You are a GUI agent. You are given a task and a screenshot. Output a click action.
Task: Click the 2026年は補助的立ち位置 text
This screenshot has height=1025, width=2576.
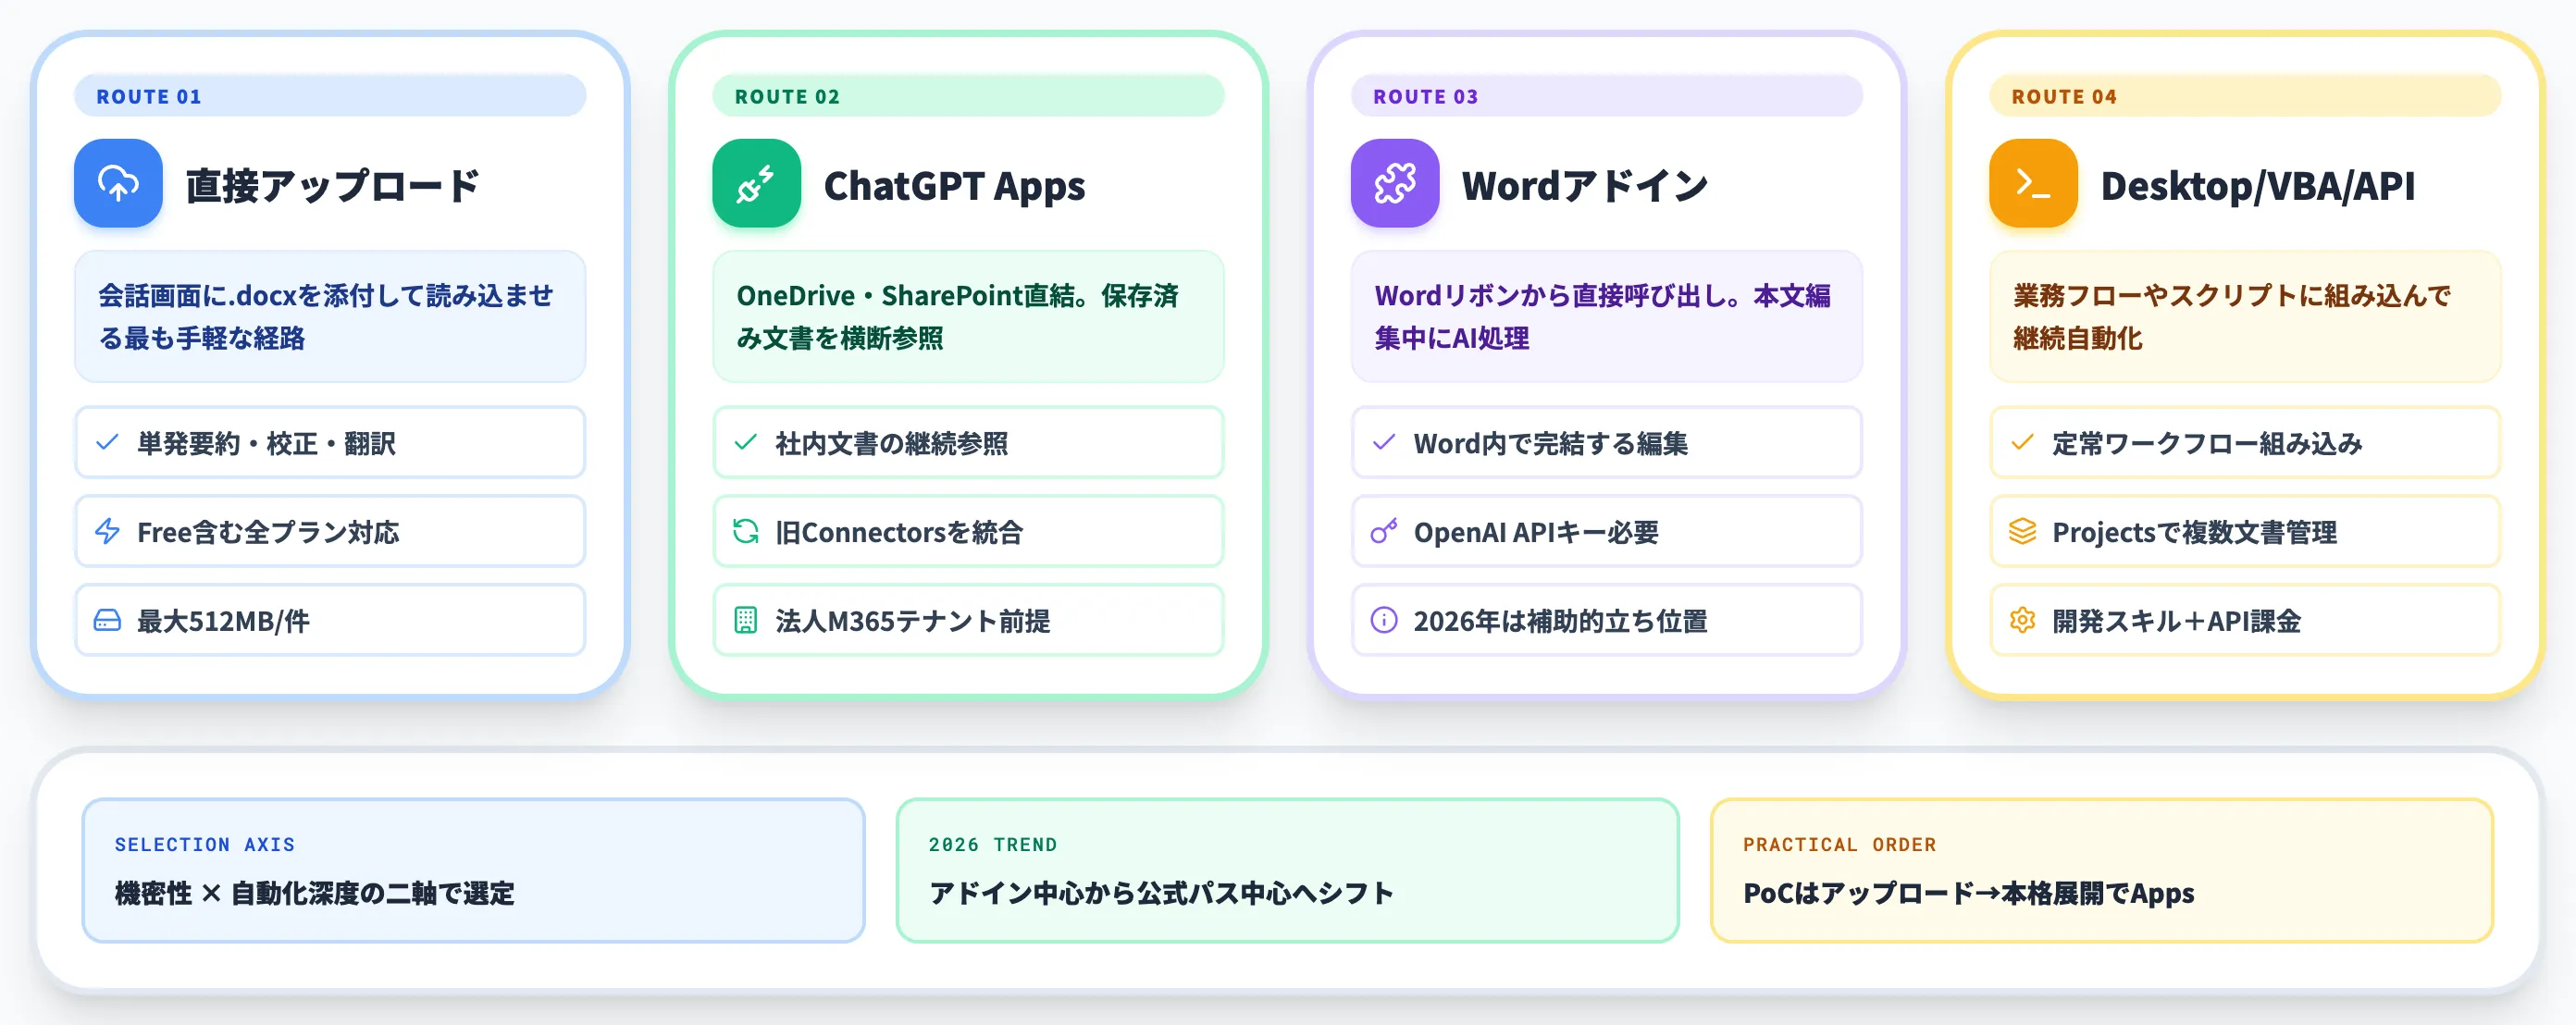tap(1560, 621)
